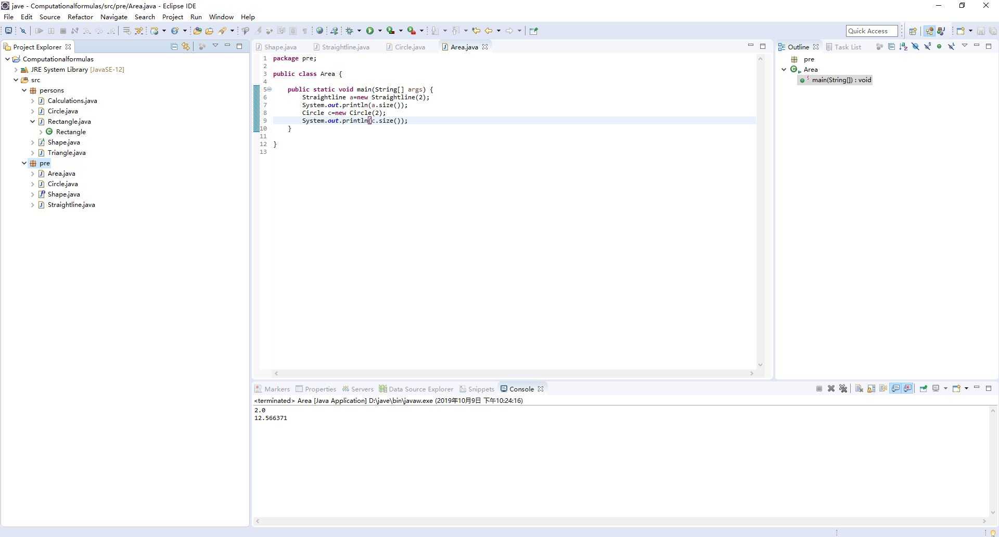The image size is (999, 537).
Task: Close the Area.java editor tab
Action: 485,47
